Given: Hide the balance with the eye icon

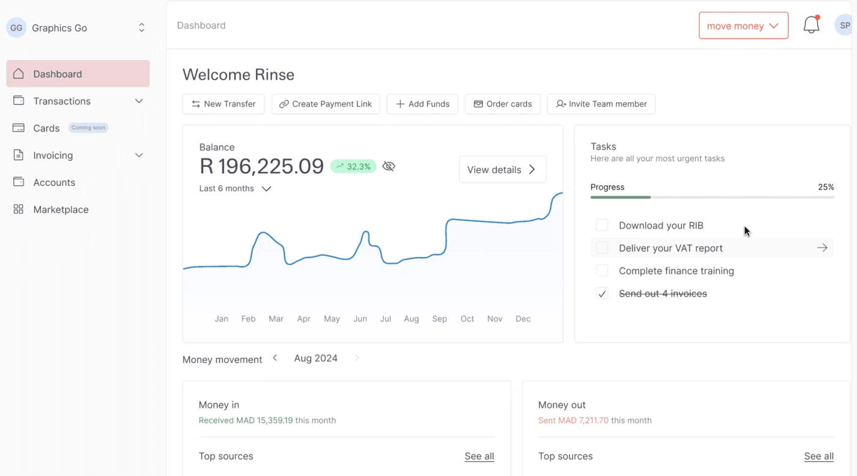Looking at the screenshot, I should (x=389, y=166).
